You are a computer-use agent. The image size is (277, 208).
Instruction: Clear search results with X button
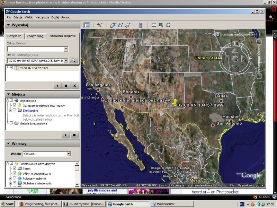[74, 86]
